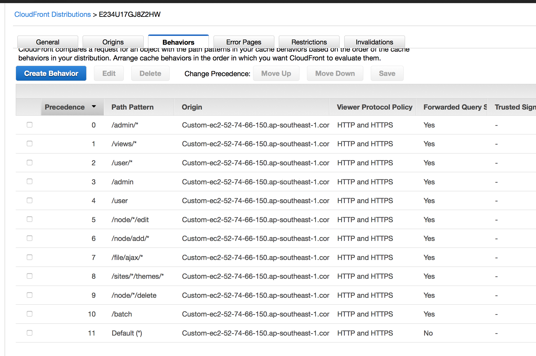Click the Move Up button
The image size is (536, 356).
(276, 73)
